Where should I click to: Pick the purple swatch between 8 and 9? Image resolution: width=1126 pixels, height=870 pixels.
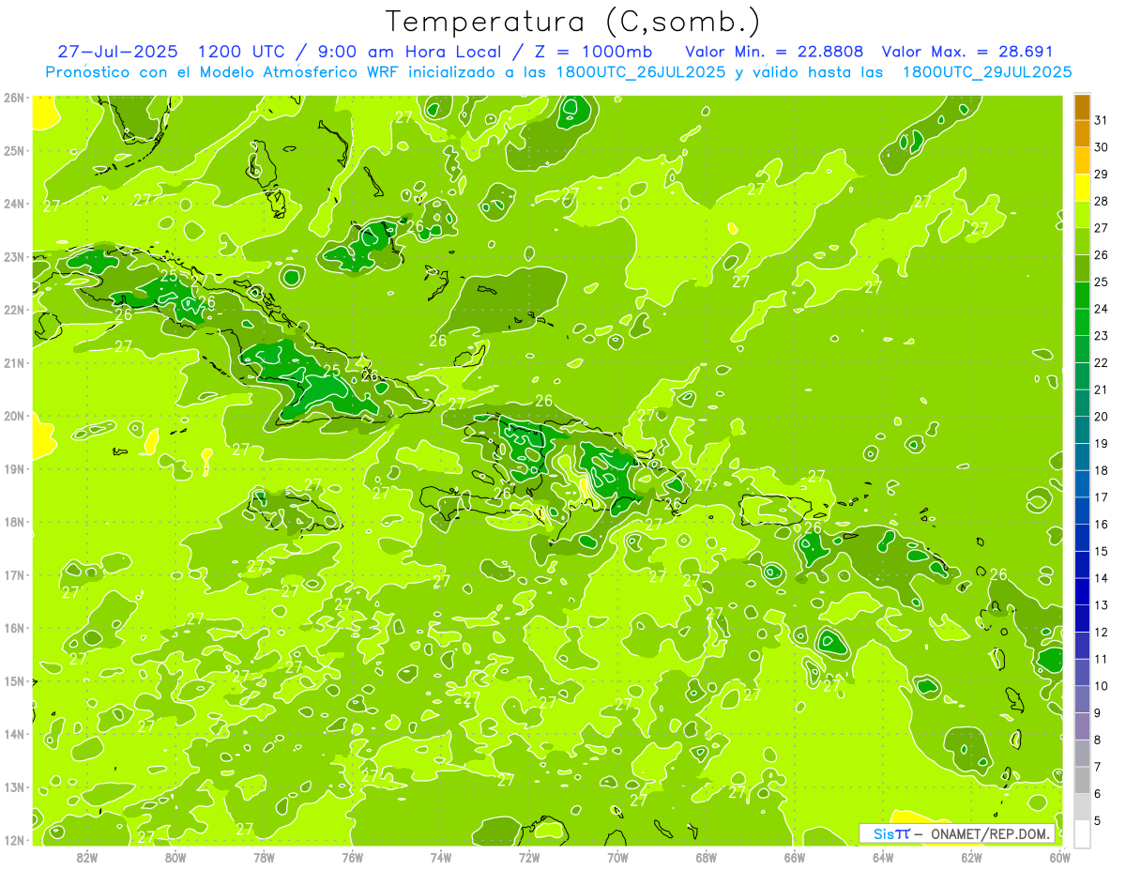pos(1083,726)
